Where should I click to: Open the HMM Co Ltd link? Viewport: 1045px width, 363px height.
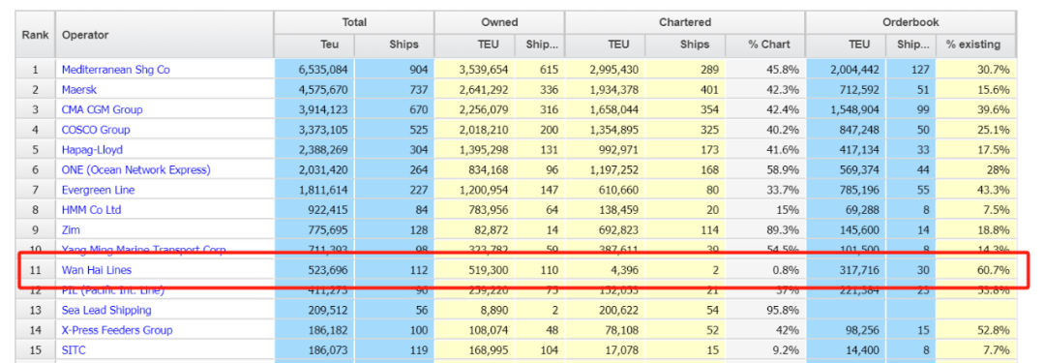[x=91, y=209]
